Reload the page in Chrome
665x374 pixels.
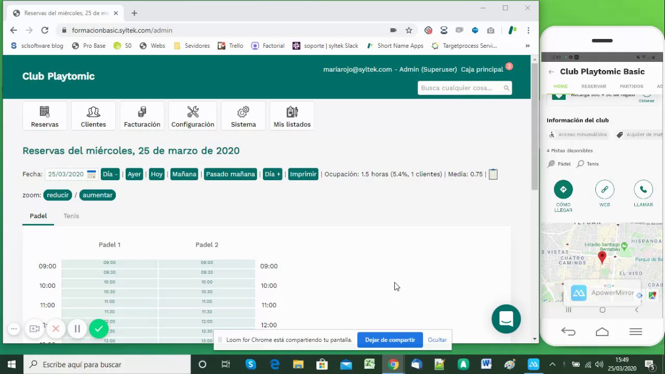pos(45,31)
